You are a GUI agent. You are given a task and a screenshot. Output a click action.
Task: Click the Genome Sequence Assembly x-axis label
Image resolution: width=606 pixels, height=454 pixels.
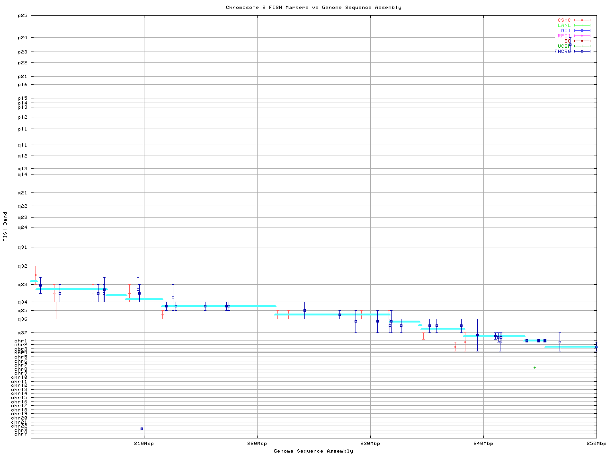click(313, 451)
